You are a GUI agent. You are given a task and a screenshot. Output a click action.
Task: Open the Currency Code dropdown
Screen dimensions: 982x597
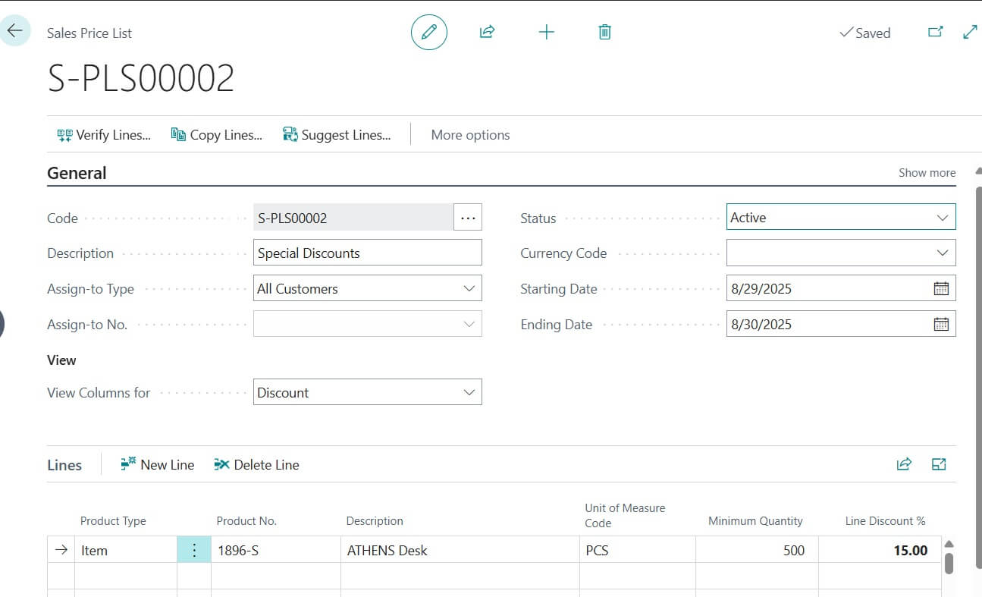943,253
